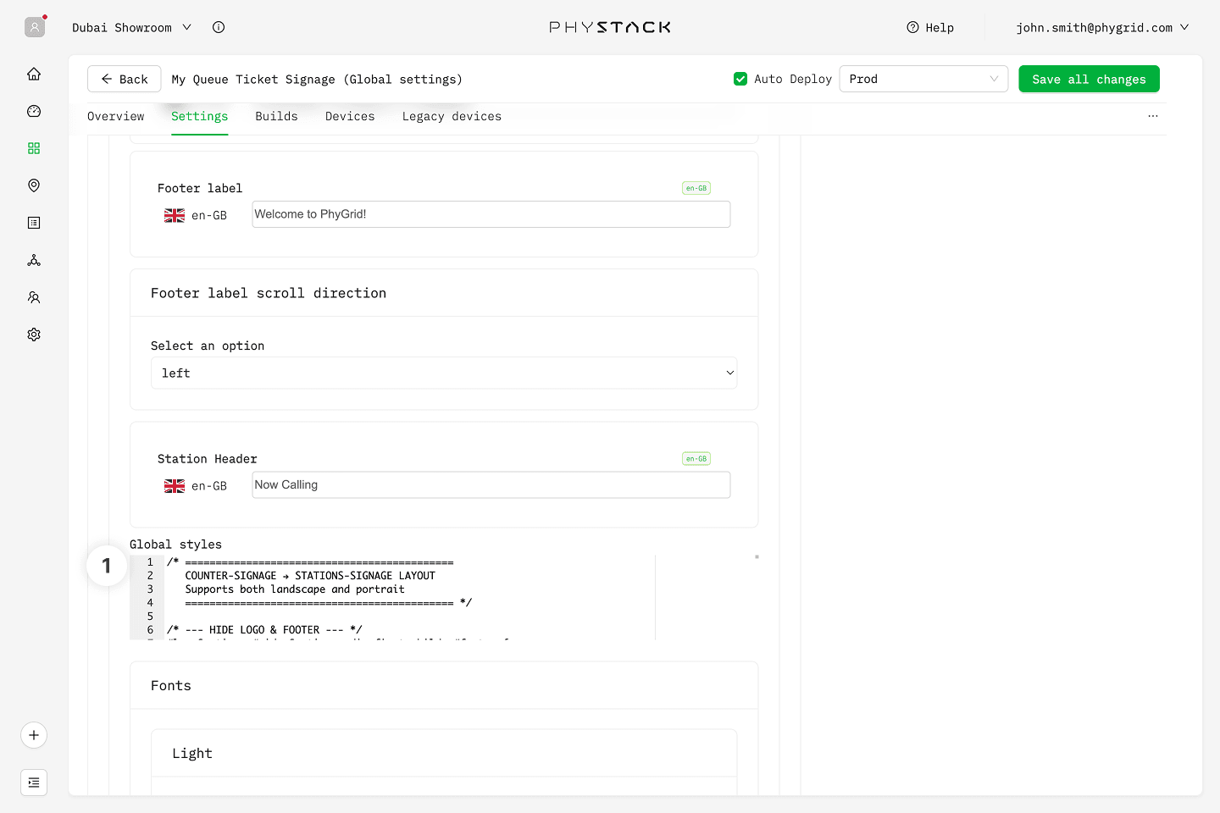Click Save all changes button

tap(1089, 79)
